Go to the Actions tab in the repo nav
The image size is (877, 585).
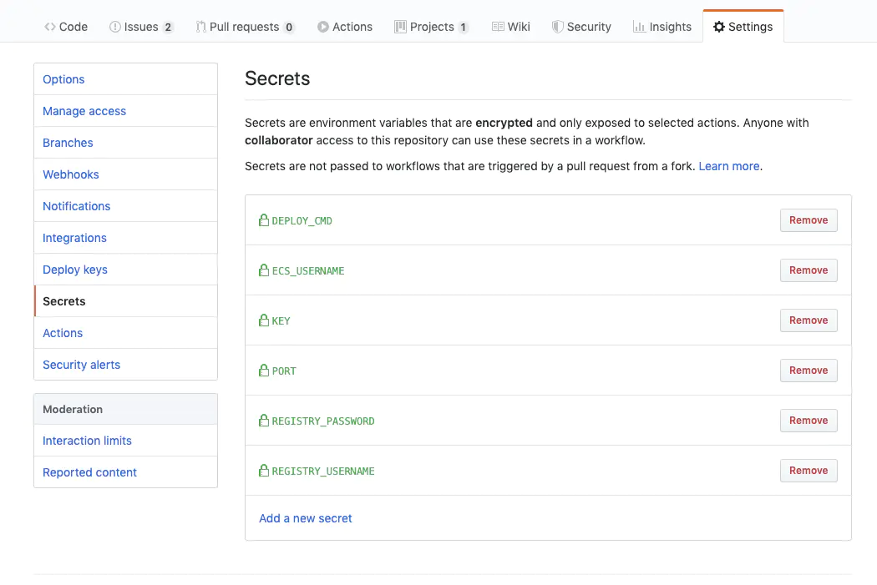[x=345, y=27]
